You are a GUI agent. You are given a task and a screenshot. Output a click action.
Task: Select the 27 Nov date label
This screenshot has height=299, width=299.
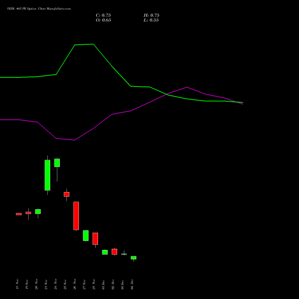pos(84,284)
